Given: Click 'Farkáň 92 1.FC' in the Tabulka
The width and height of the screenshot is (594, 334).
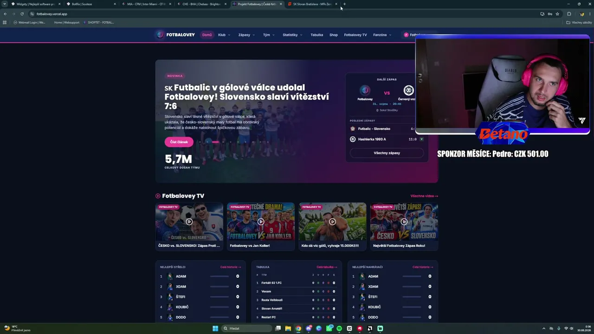Looking at the screenshot, I should click(271, 283).
